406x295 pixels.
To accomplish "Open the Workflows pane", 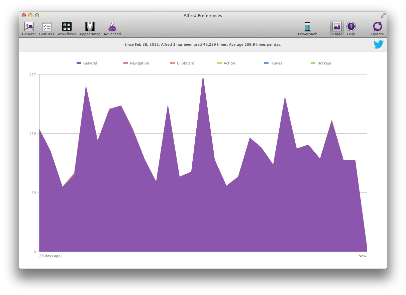I will coord(67,29).
